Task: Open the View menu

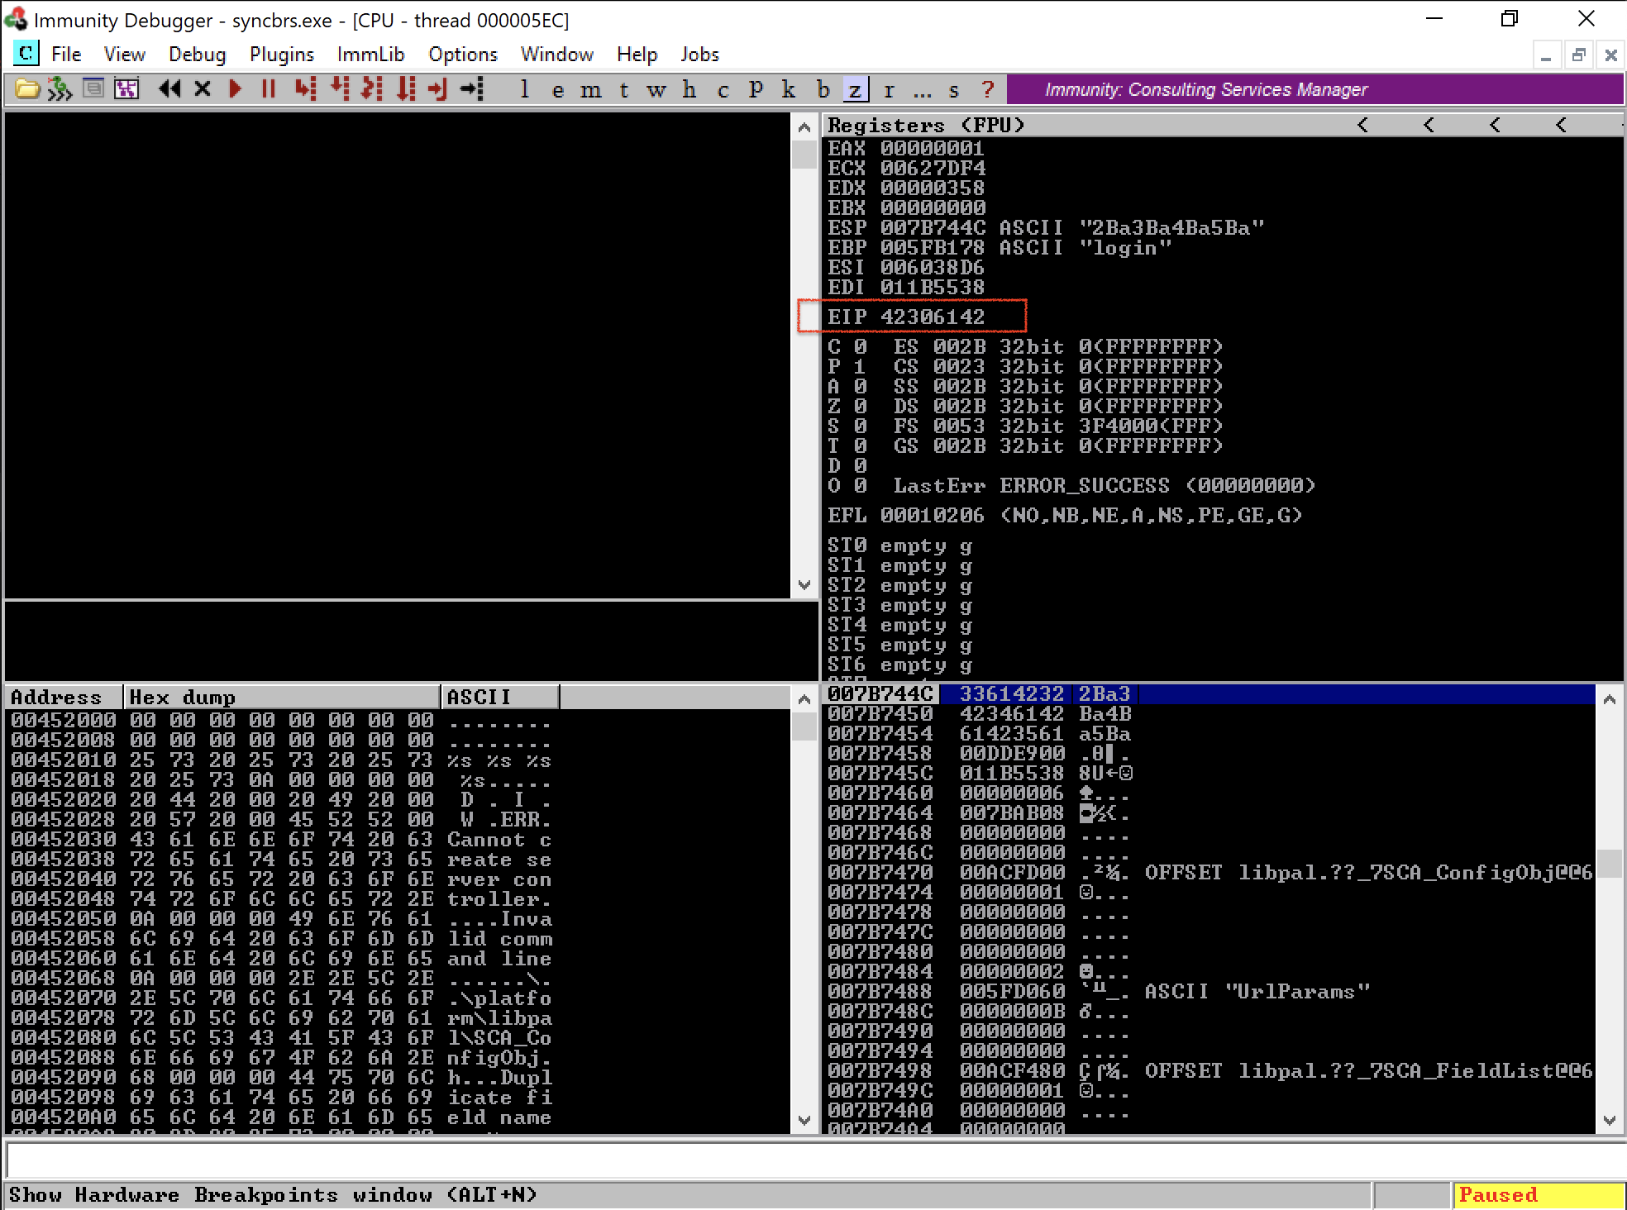Action: tap(125, 55)
